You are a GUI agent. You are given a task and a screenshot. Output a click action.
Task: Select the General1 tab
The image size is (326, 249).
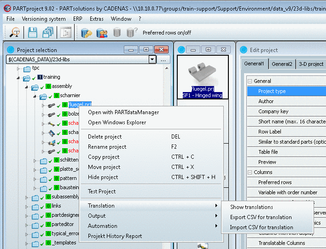(254, 64)
